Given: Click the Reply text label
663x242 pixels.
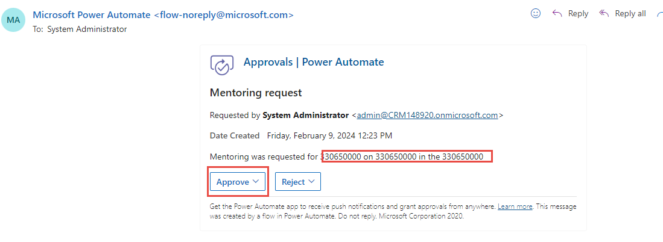Looking at the screenshot, I should click(578, 14).
